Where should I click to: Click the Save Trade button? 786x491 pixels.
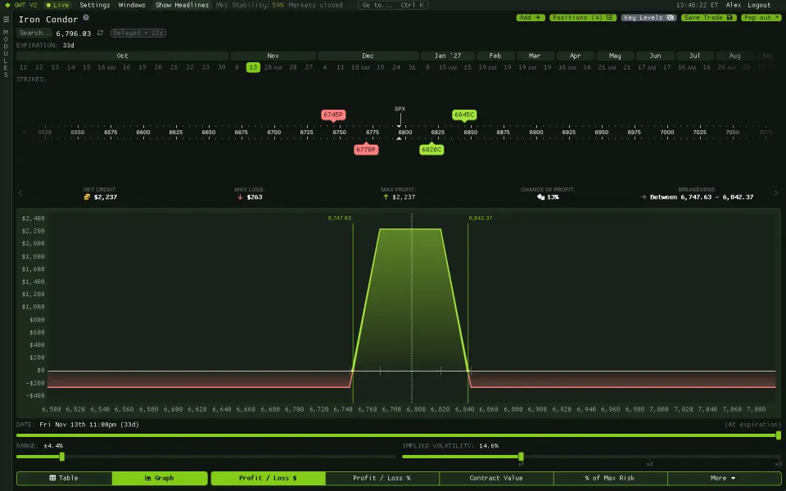click(708, 17)
